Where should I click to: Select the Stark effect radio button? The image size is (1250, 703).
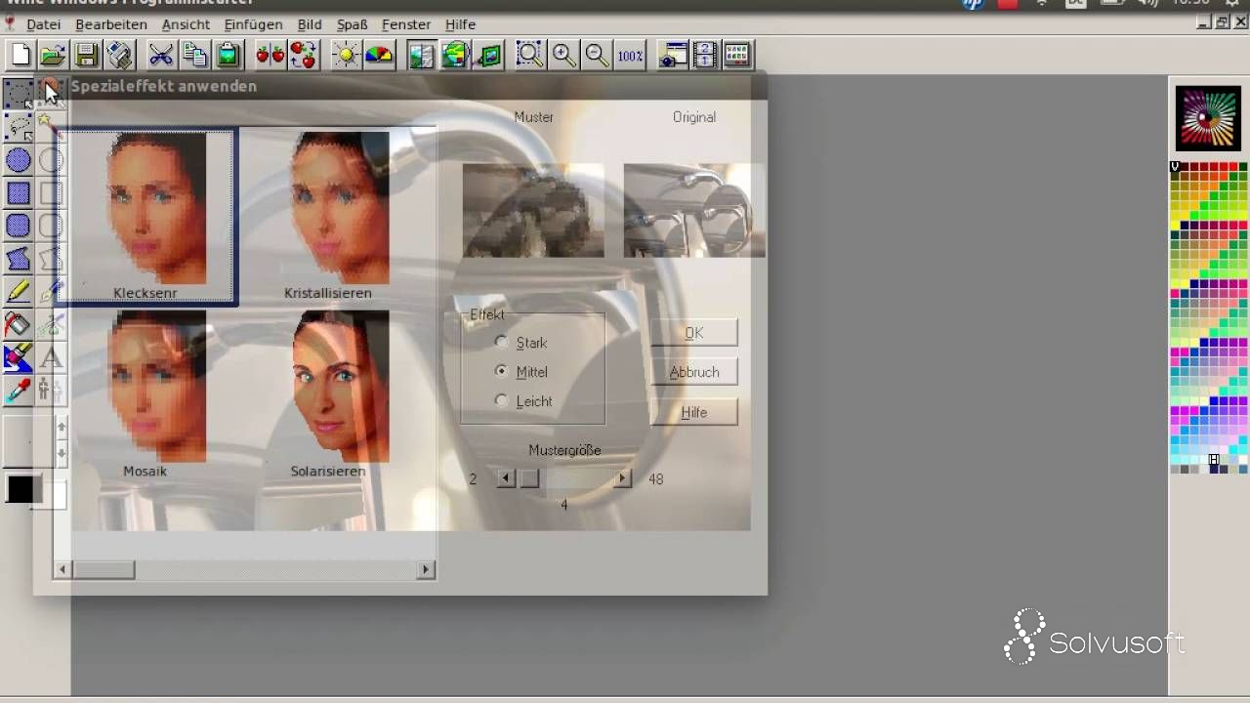502,343
